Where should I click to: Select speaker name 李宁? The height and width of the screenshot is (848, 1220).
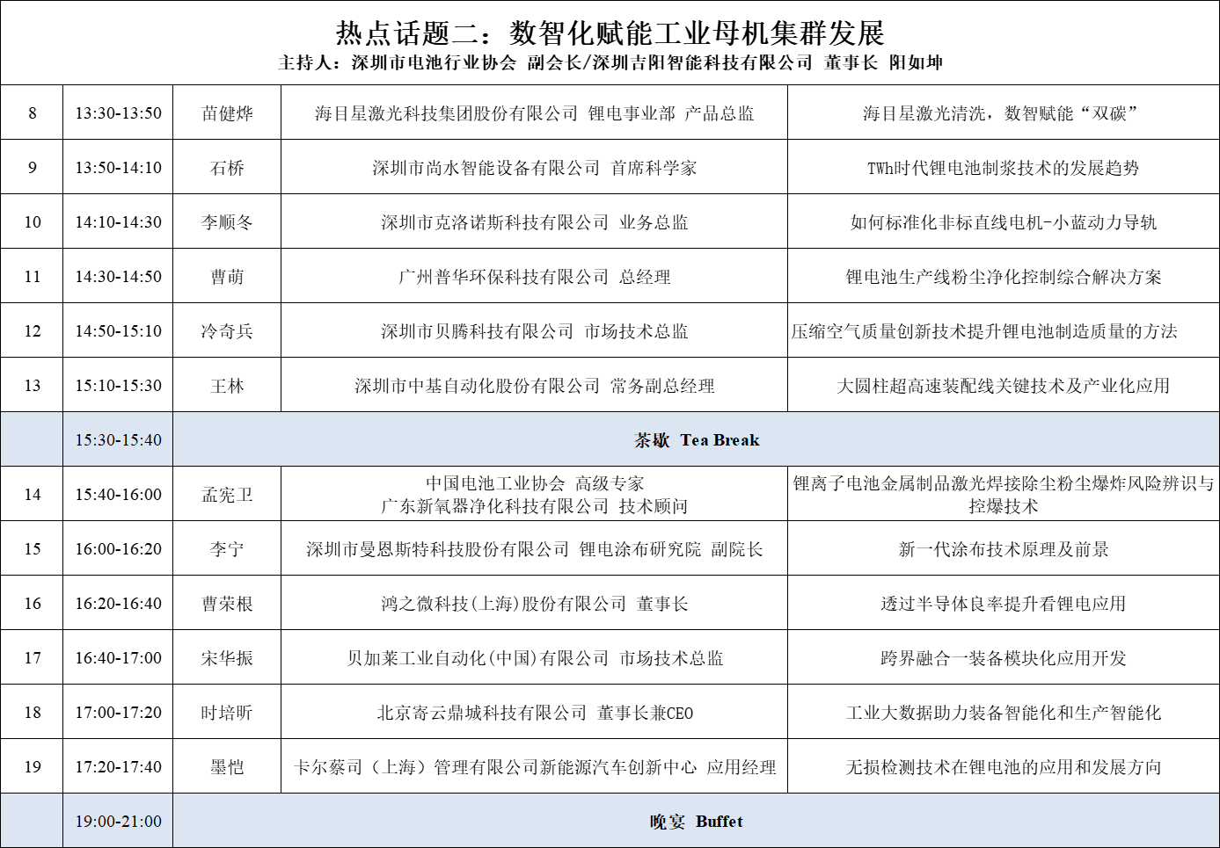coord(227,548)
